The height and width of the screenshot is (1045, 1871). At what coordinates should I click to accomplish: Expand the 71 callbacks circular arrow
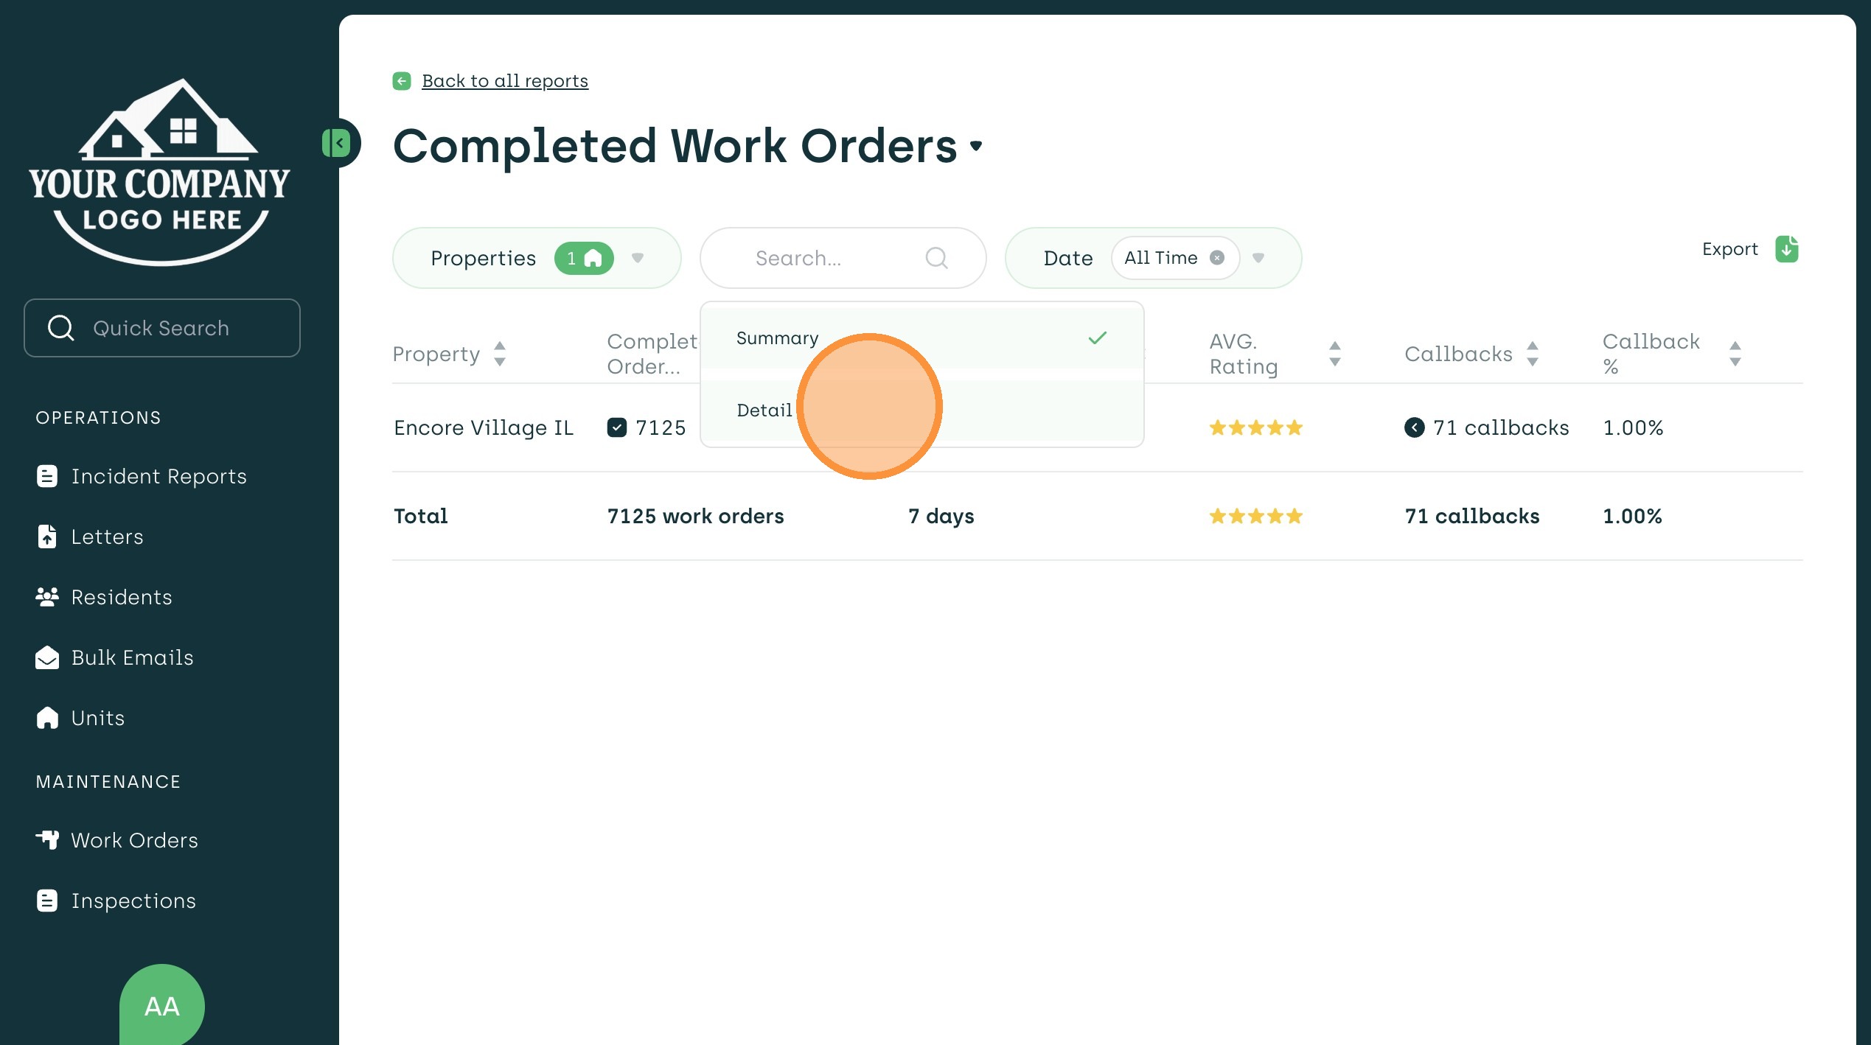[x=1414, y=428]
